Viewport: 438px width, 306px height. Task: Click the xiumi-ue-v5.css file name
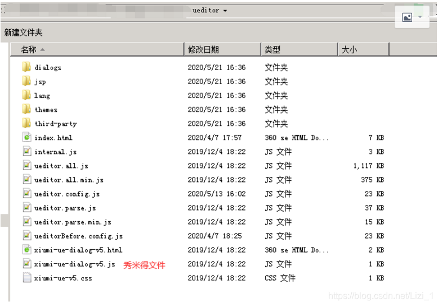[63, 278]
